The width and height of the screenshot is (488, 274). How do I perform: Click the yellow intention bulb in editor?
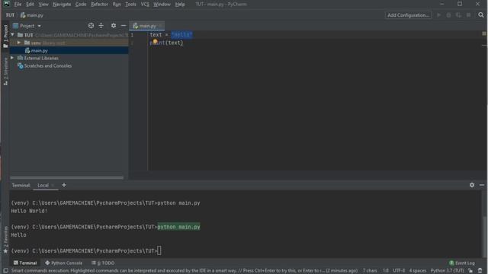tap(155, 42)
